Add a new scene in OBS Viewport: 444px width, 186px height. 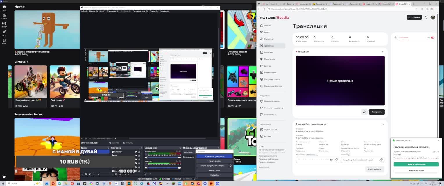coord(82,174)
